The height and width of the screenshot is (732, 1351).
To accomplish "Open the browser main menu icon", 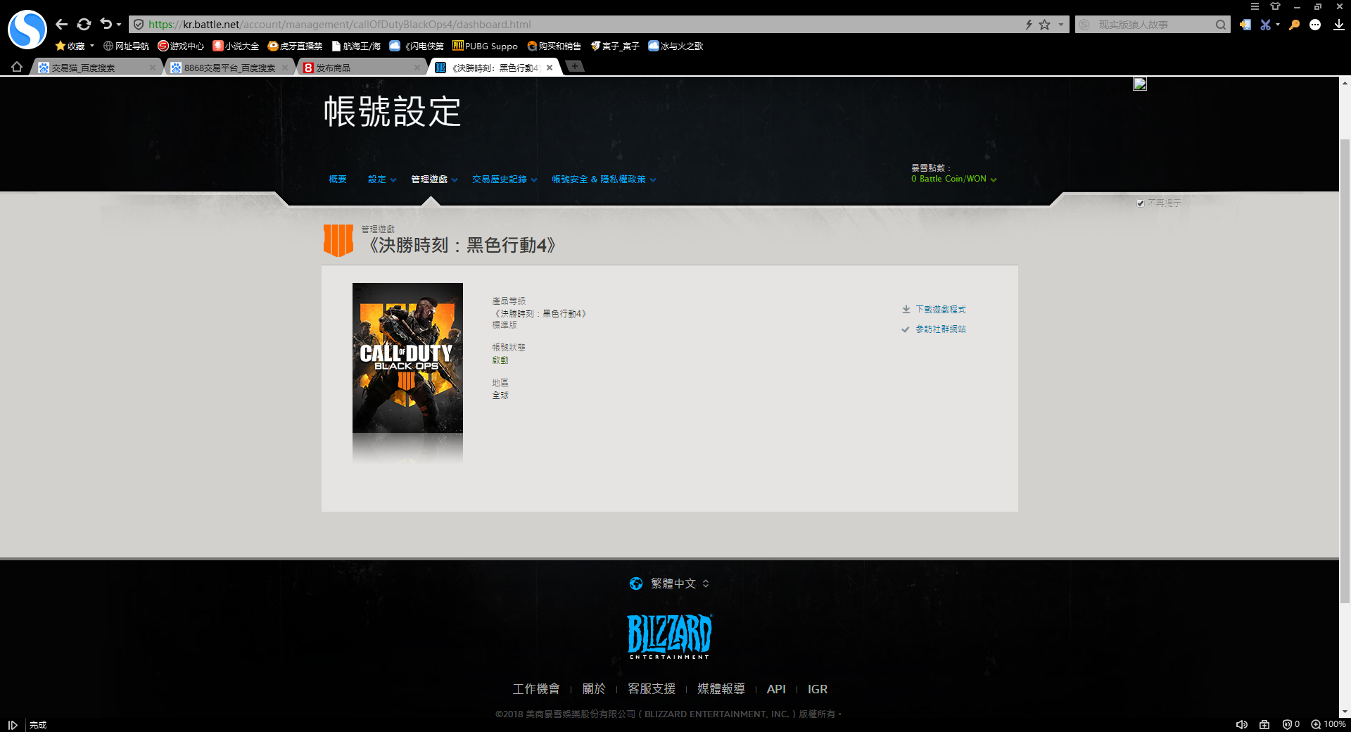I will click(x=1255, y=6).
